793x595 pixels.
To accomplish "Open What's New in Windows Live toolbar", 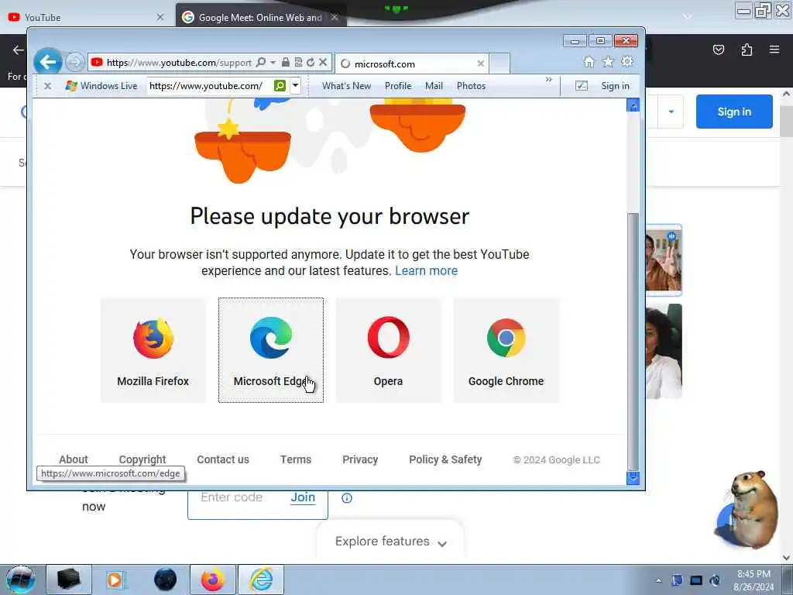I will (346, 86).
